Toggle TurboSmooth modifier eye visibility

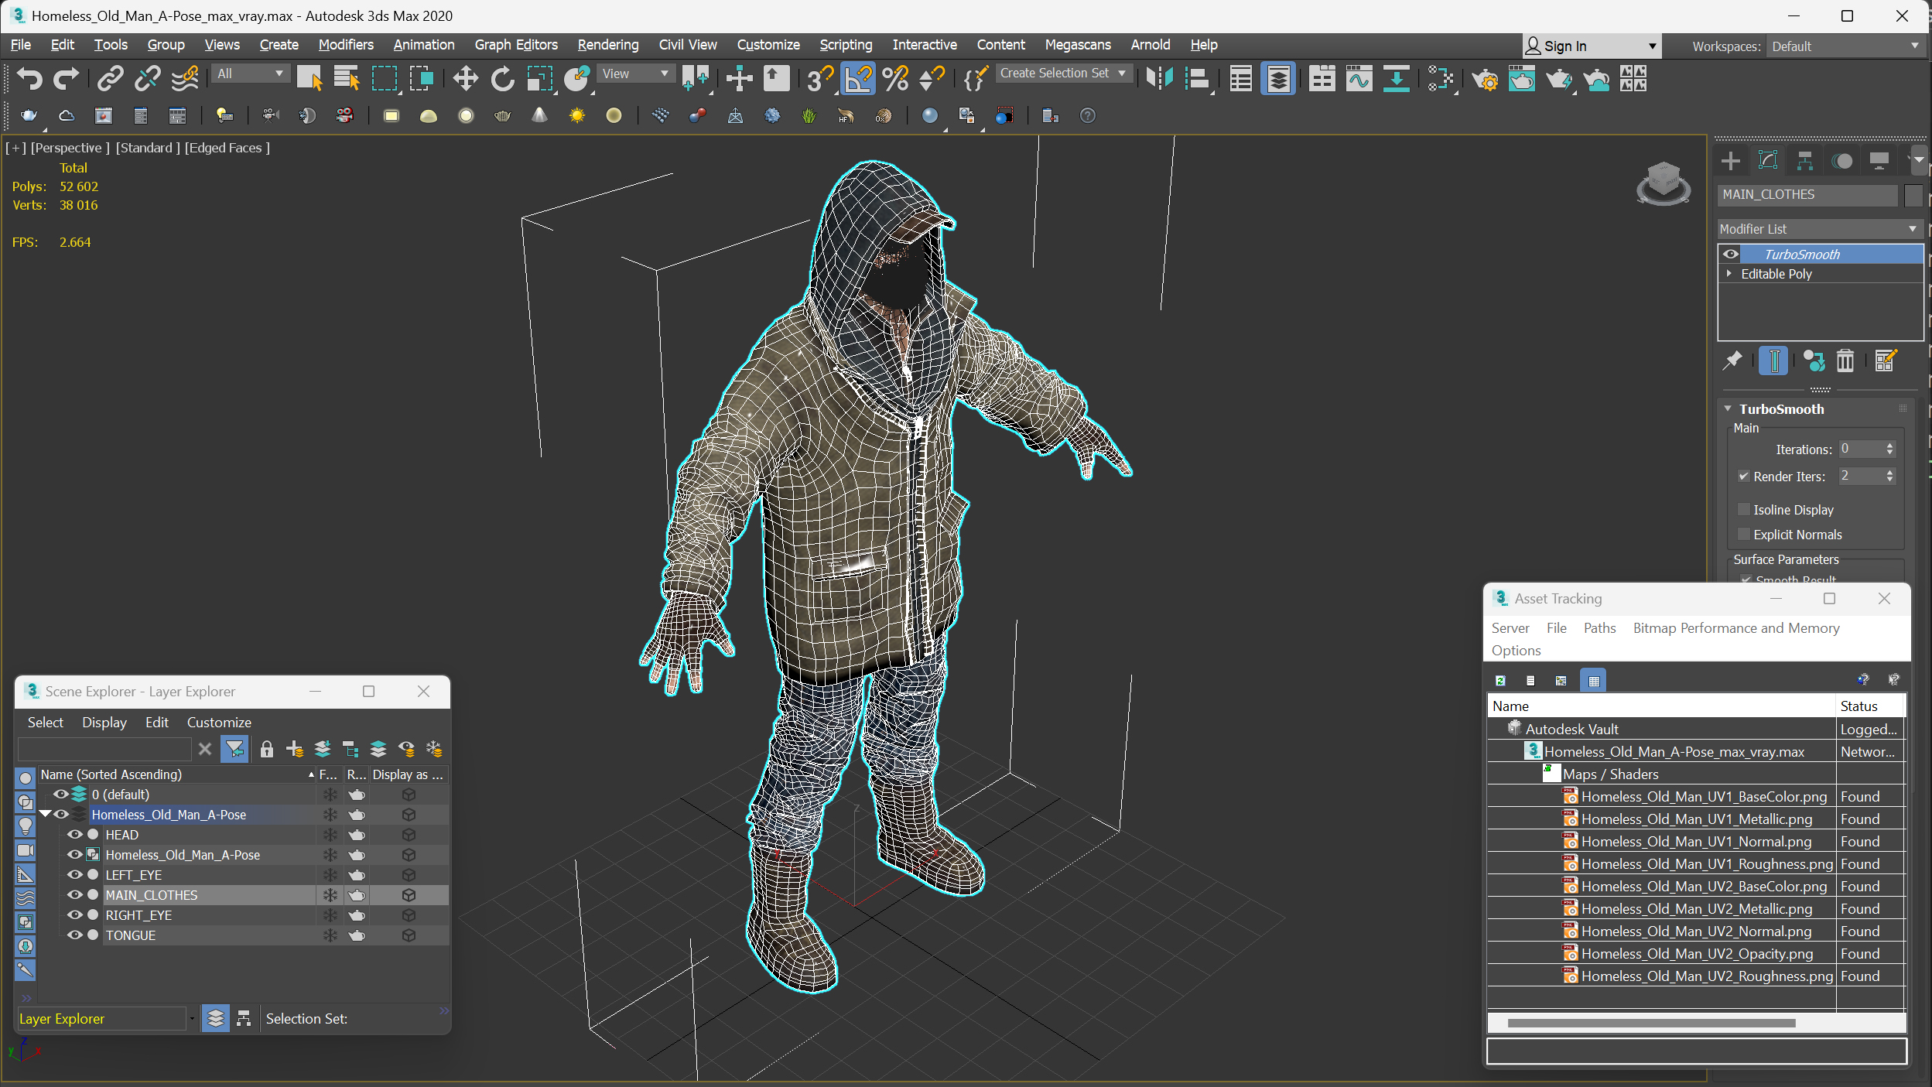[1731, 254]
